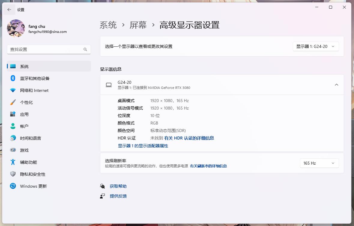Viewport: 354px width, 226px height.
Task: Click the 应用 sidebar icon
Action: (x=13, y=114)
